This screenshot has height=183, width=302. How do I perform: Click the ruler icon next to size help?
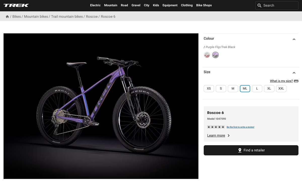(296, 81)
